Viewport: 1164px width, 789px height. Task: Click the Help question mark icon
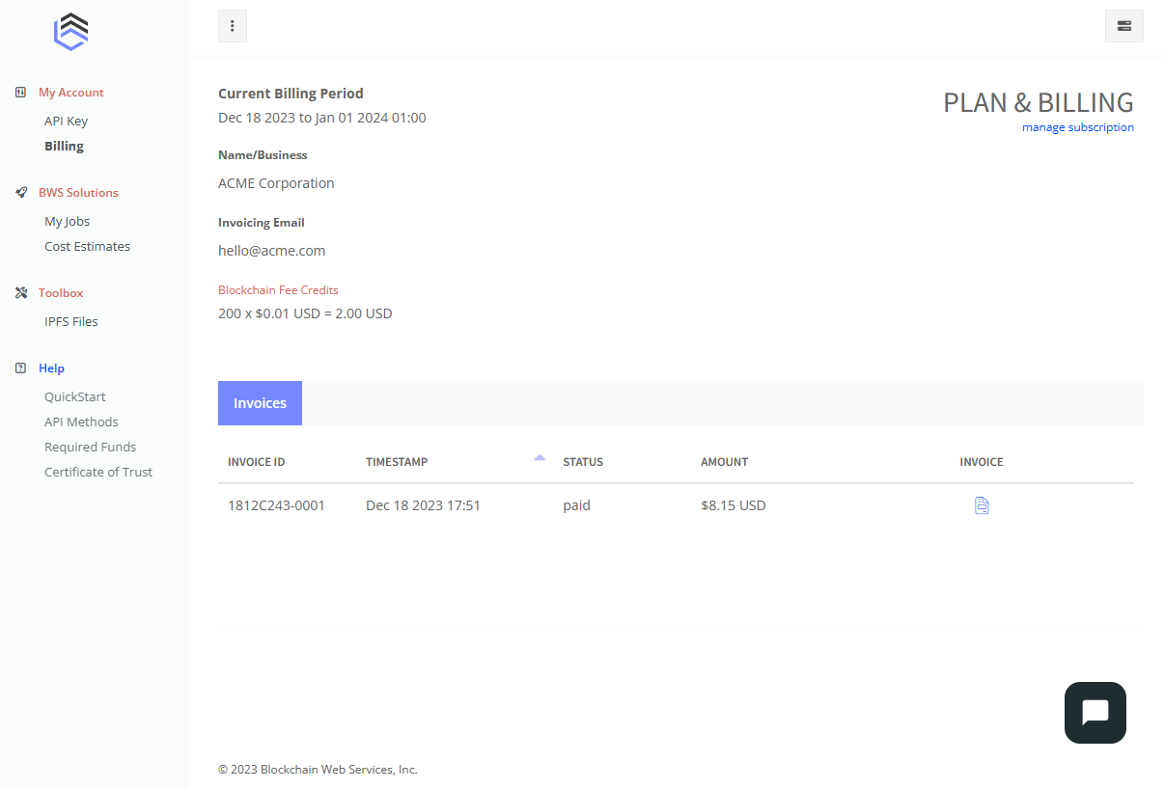coord(21,368)
